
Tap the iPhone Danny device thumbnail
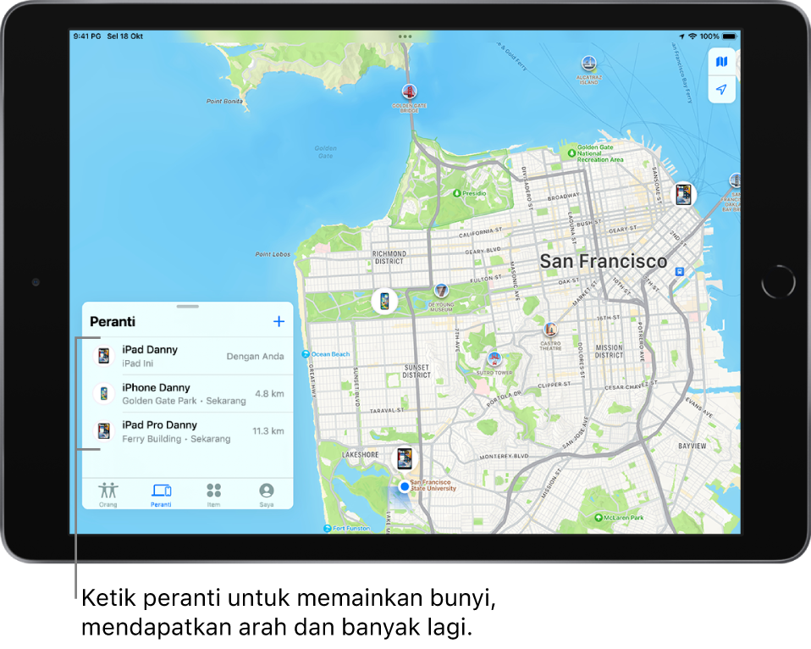[x=104, y=394]
